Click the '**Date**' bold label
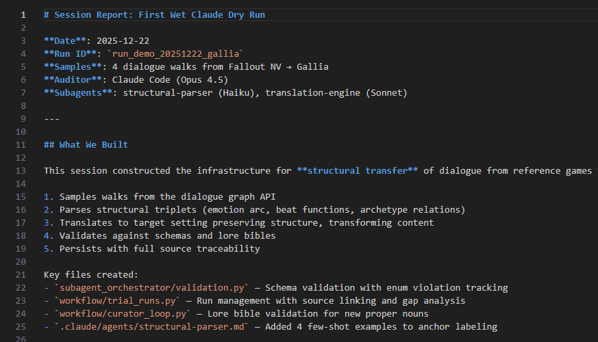This screenshot has height=342, width=598. click(x=65, y=41)
